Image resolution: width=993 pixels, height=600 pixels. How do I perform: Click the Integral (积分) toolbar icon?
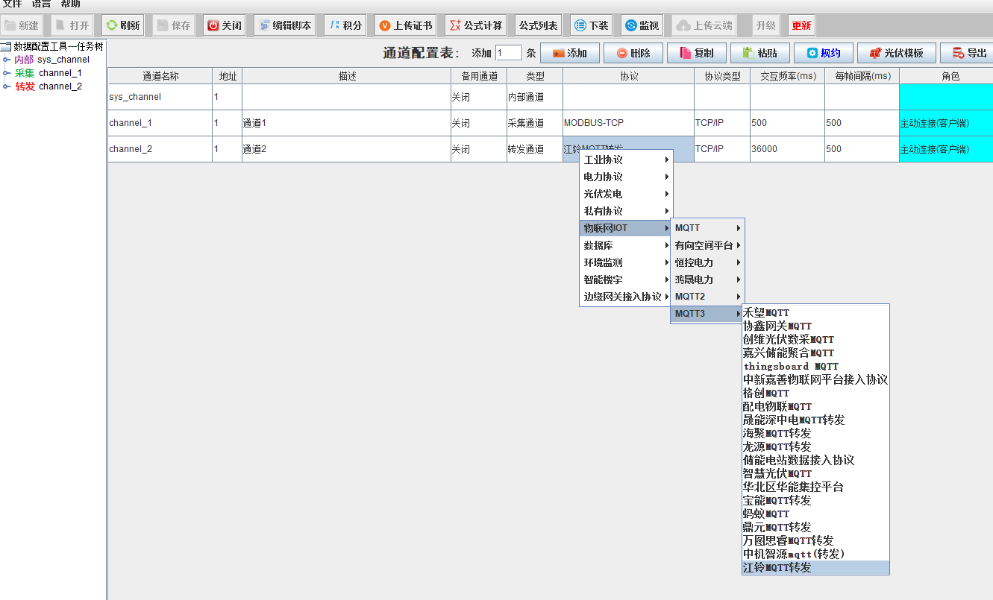point(334,25)
